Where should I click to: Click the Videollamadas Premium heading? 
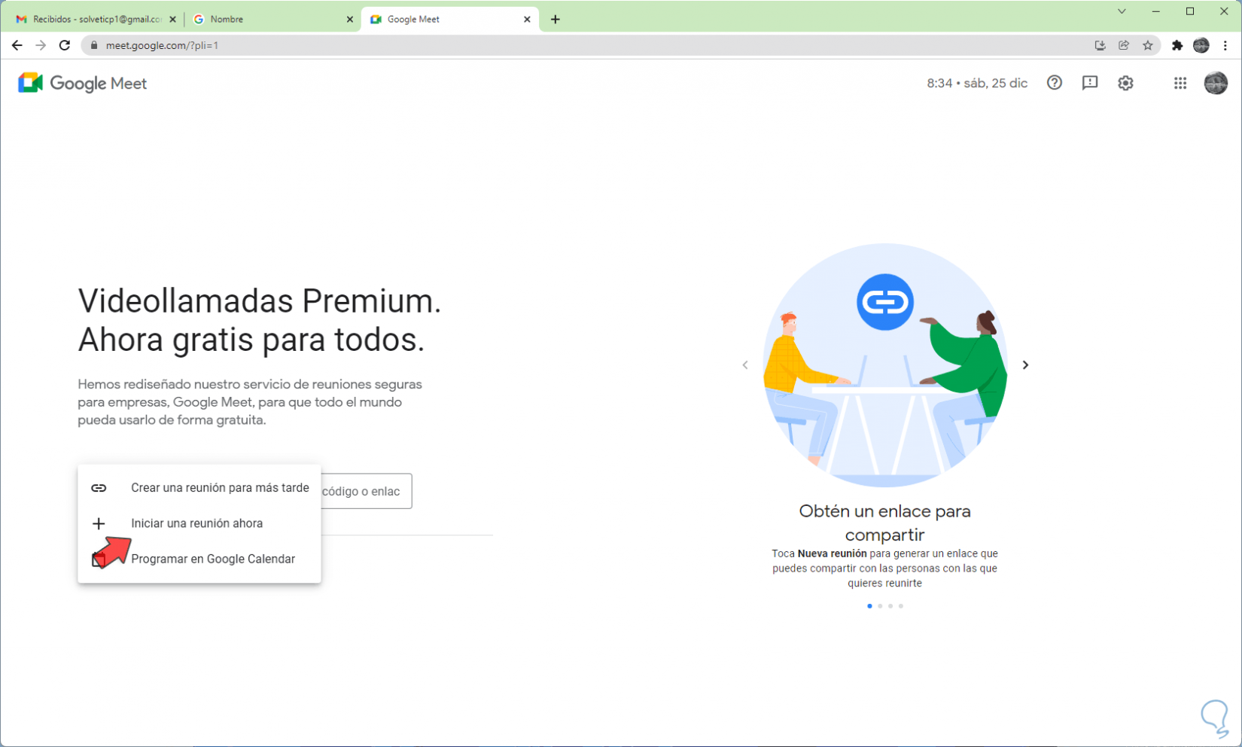click(x=260, y=320)
